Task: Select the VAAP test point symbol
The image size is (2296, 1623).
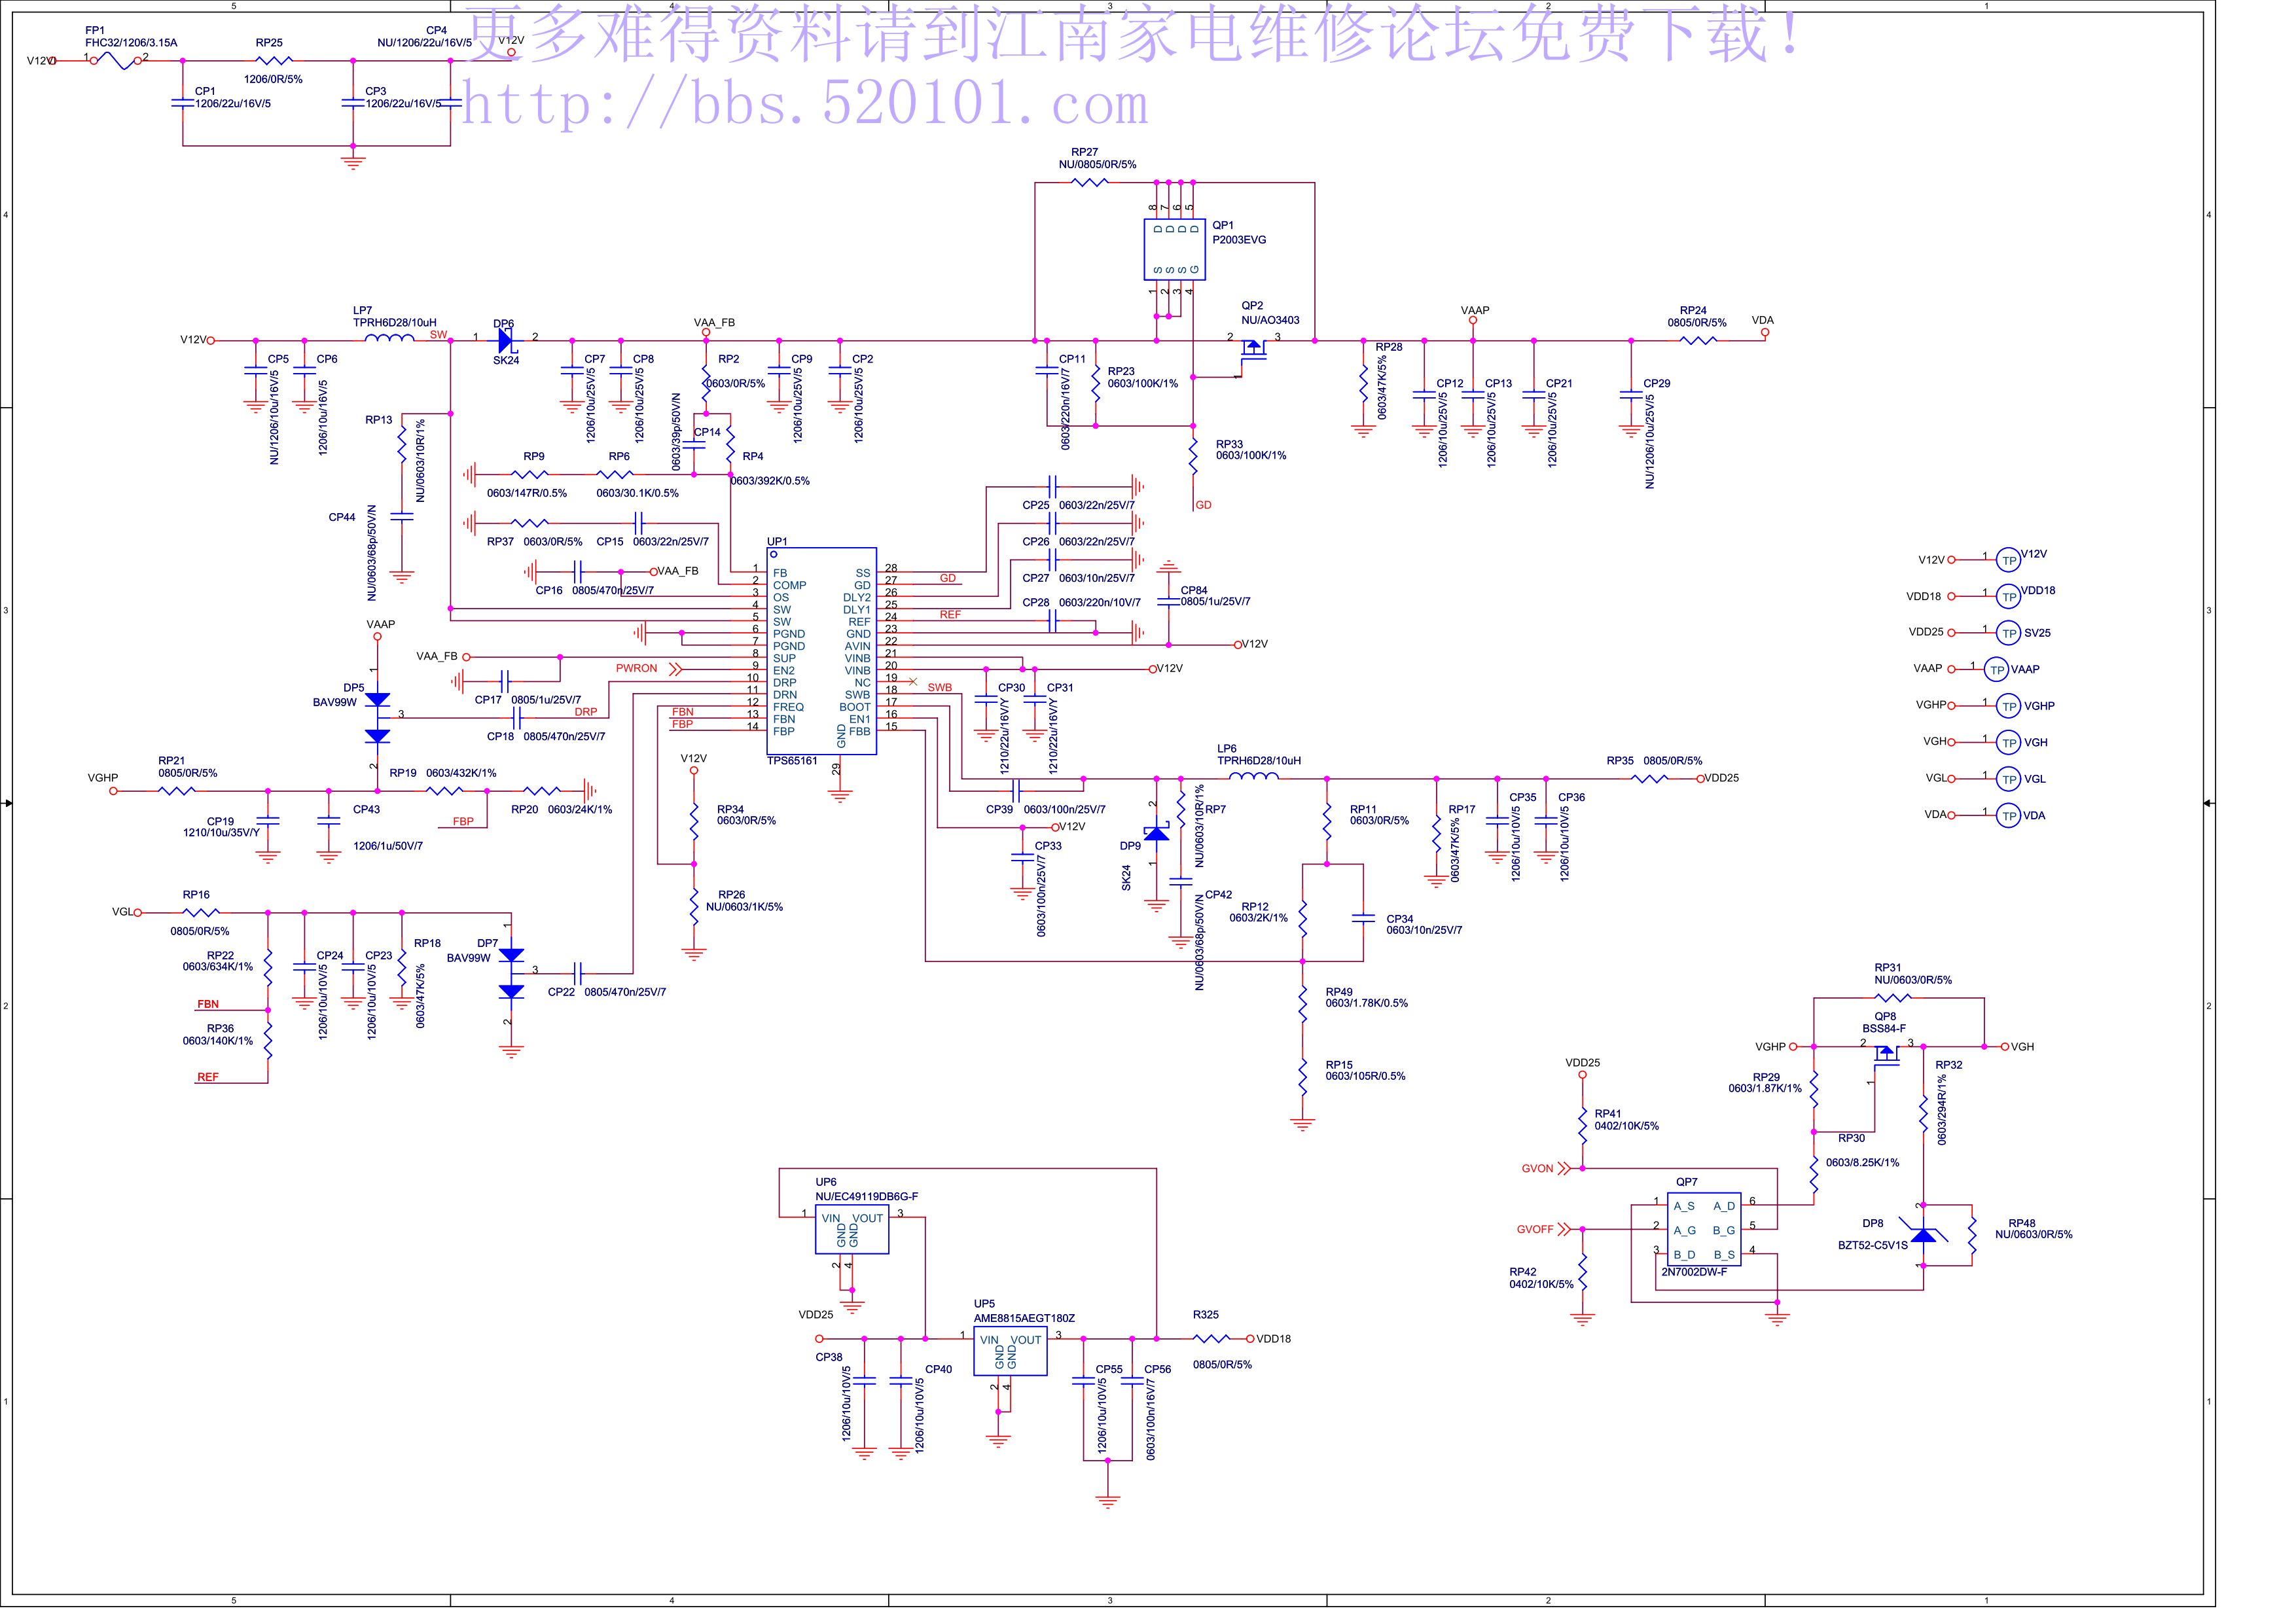Action: [x=1996, y=670]
